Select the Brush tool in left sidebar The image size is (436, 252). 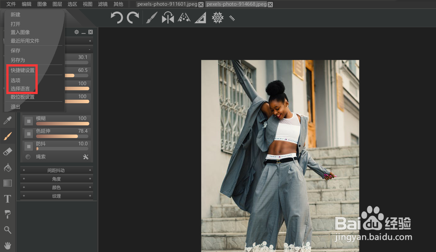[x=8, y=136]
